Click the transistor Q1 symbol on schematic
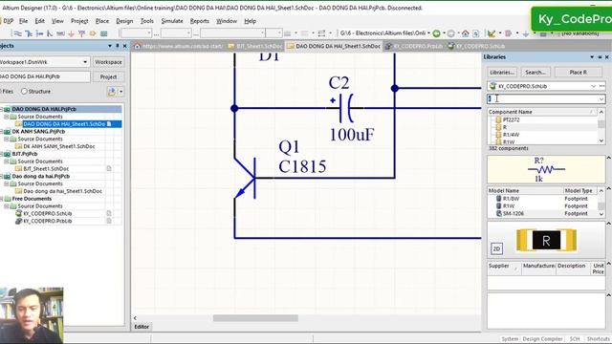 pos(245,178)
